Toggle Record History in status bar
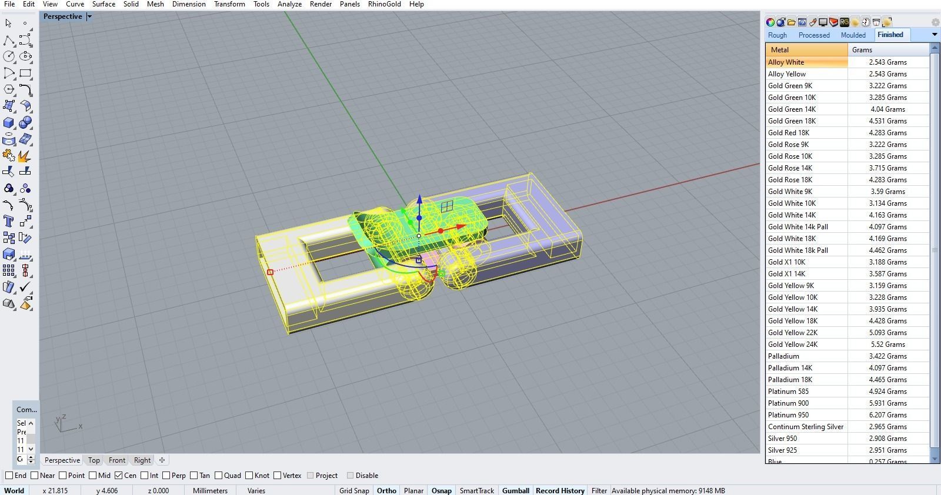The image size is (941, 495). (560, 491)
